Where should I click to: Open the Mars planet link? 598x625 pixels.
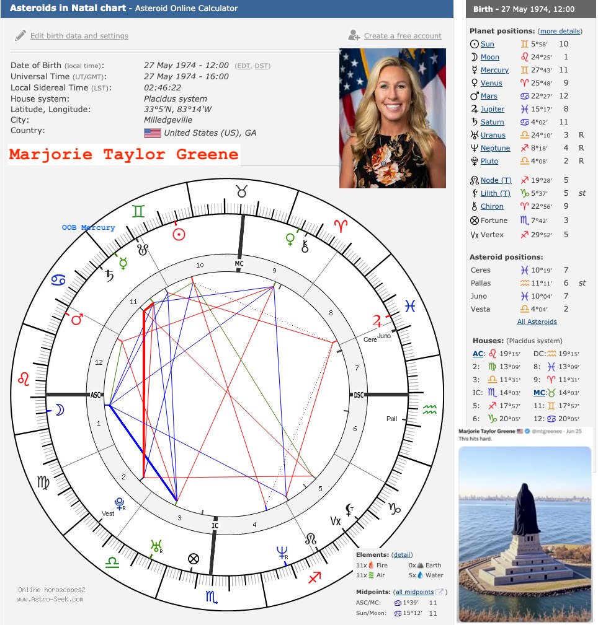[x=489, y=96]
